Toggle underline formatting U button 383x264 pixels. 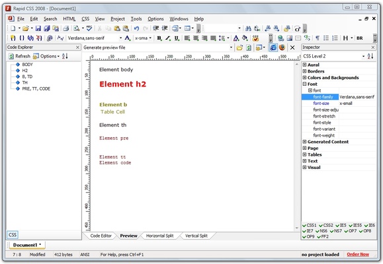point(177,38)
